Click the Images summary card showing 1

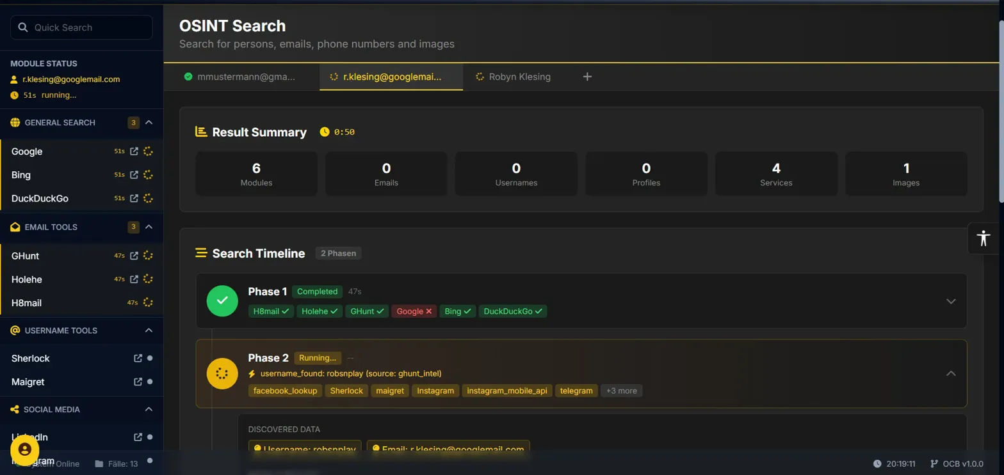(906, 174)
